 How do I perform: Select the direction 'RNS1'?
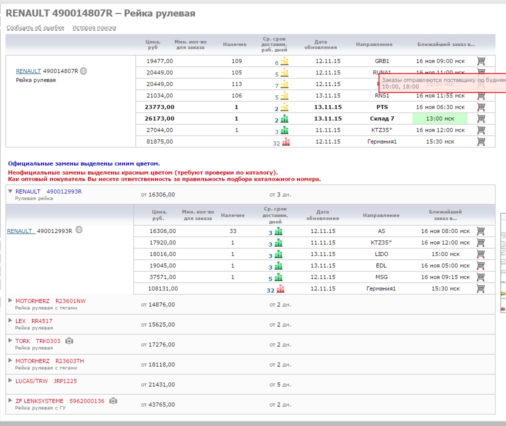382,95
